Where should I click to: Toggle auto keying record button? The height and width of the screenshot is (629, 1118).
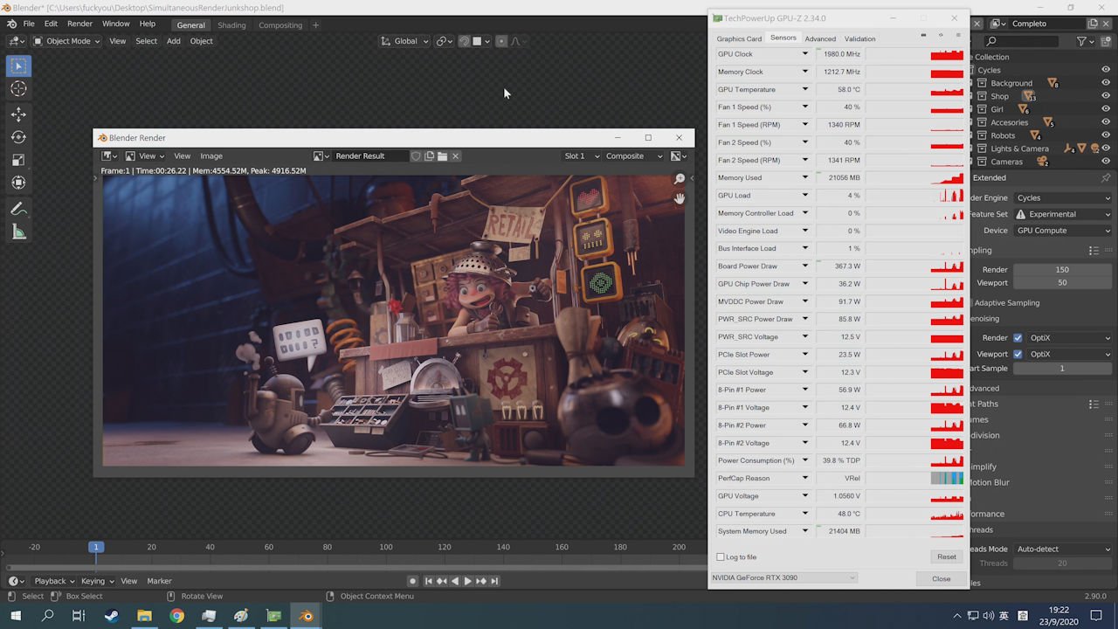click(x=413, y=581)
